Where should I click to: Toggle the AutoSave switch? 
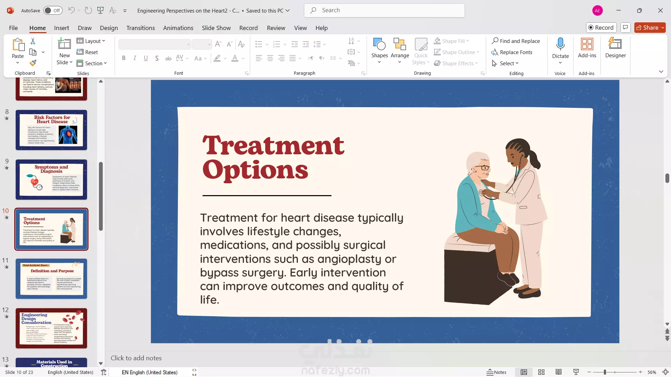point(53,10)
